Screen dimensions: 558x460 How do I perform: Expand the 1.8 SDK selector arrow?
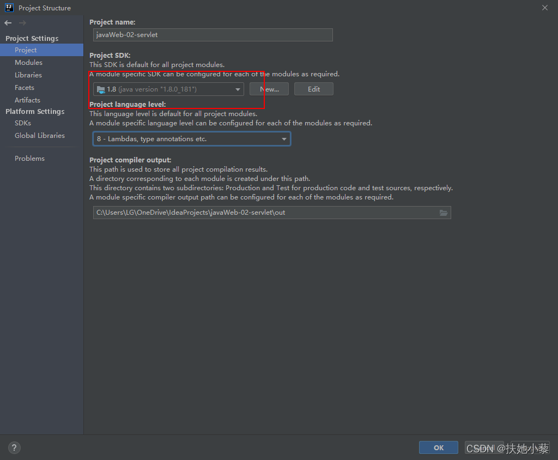[x=237, y=89]
